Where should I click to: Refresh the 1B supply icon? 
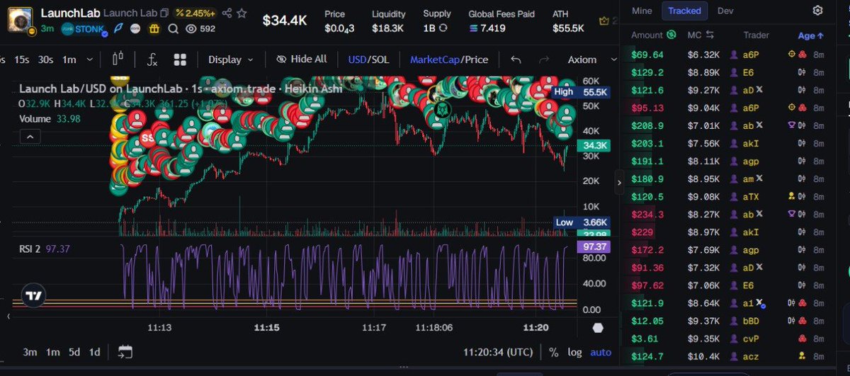(443, 28)
